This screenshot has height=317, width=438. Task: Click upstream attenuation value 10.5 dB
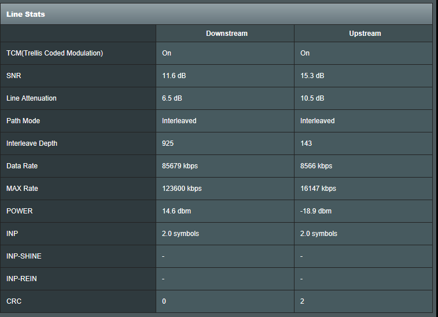pos(312,98)
